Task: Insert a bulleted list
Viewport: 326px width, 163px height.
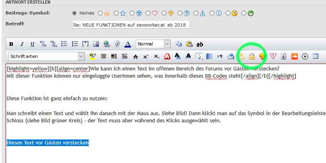Action: point(64,44)
